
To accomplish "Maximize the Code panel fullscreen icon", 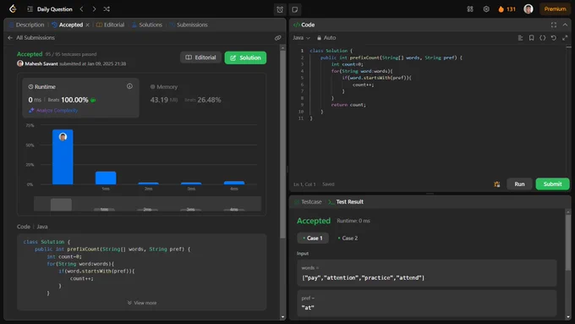I will (x=553, y=25).
